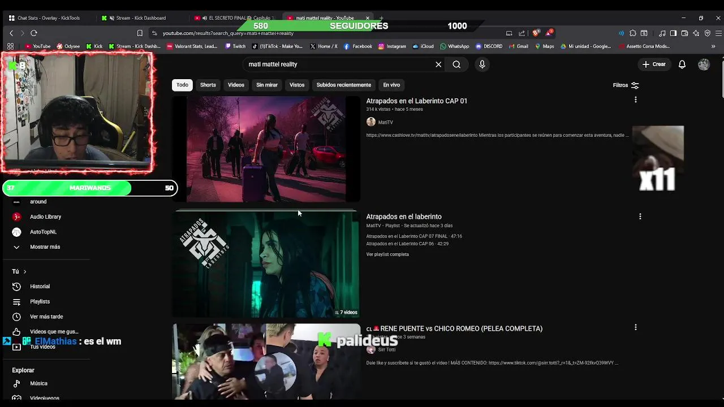The width and height of the screenshot is (724, 407).
Task: Select the Sin mirar filter chip
Action: coord(267,85)
